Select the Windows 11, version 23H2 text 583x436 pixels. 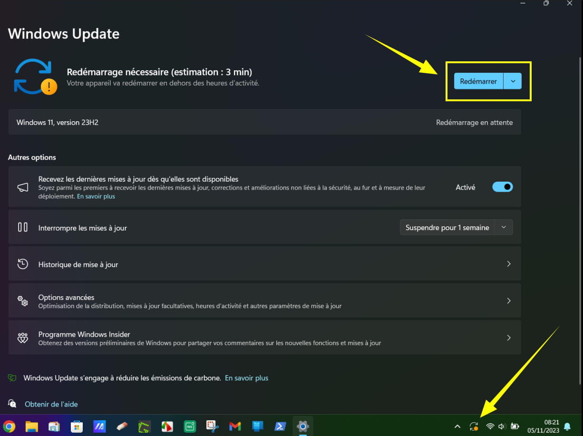click(58, 122)
